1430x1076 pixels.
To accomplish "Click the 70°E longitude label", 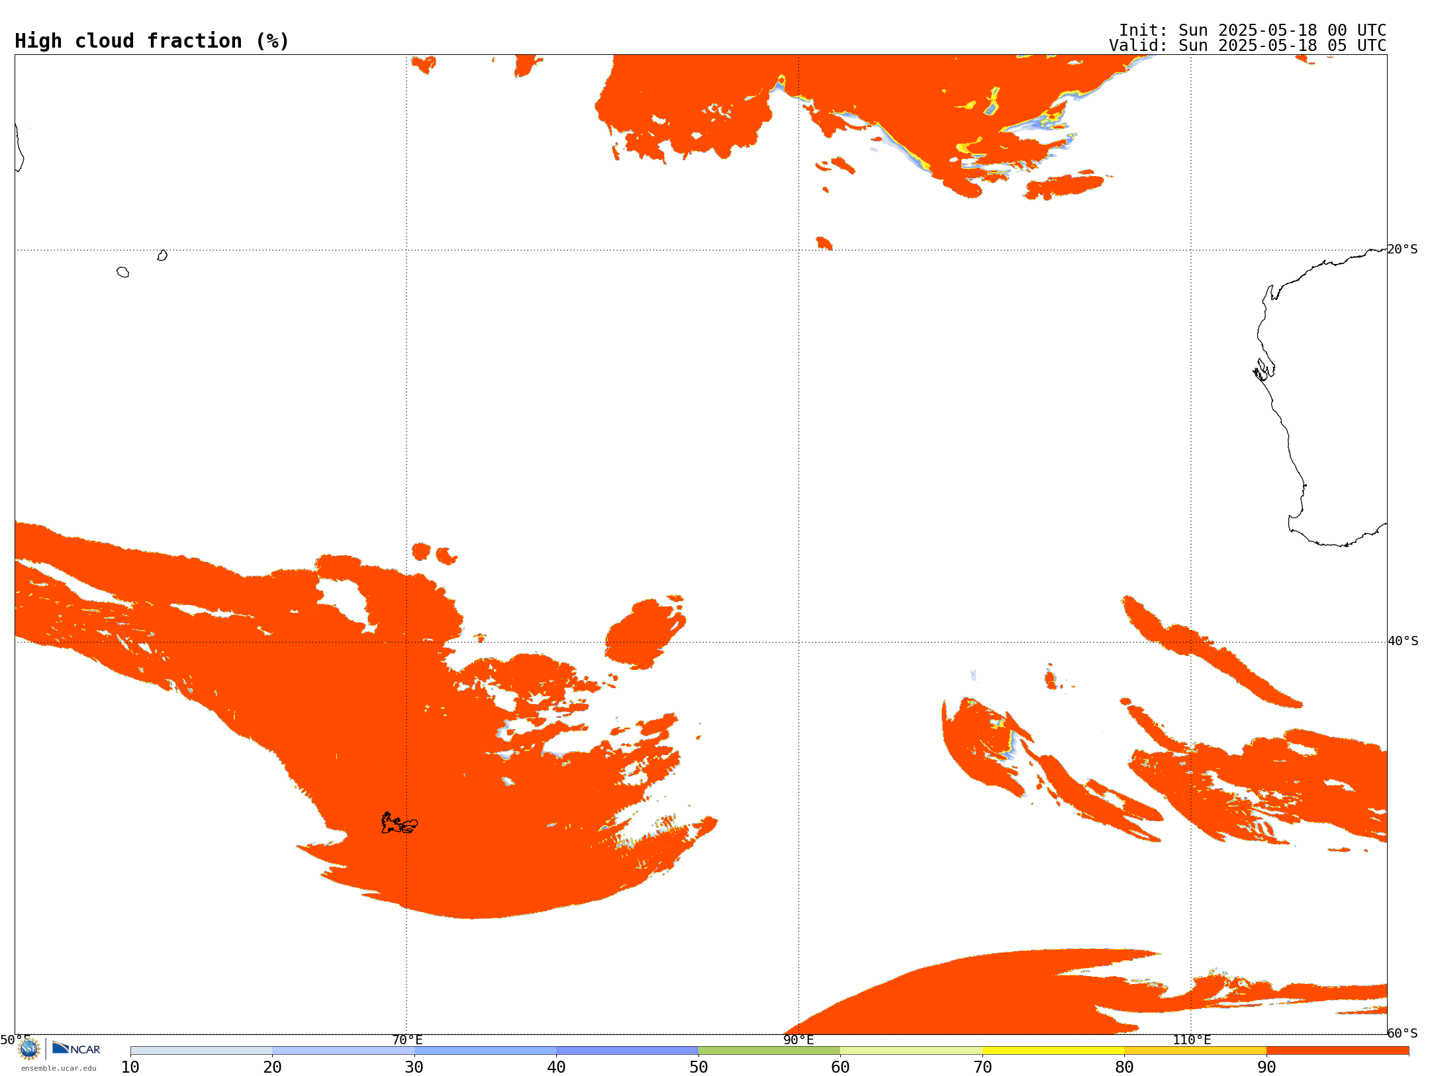I will tap(407, 1040).
